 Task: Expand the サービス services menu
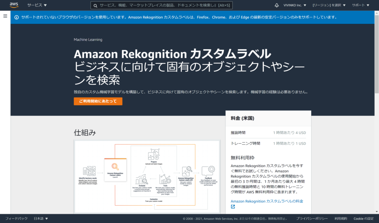pos(37,5)
